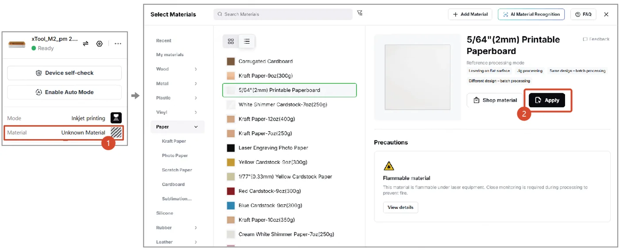The height and width of the screenshot is (250, 620).
Task: Open the Feedback link
Action: 596,39
